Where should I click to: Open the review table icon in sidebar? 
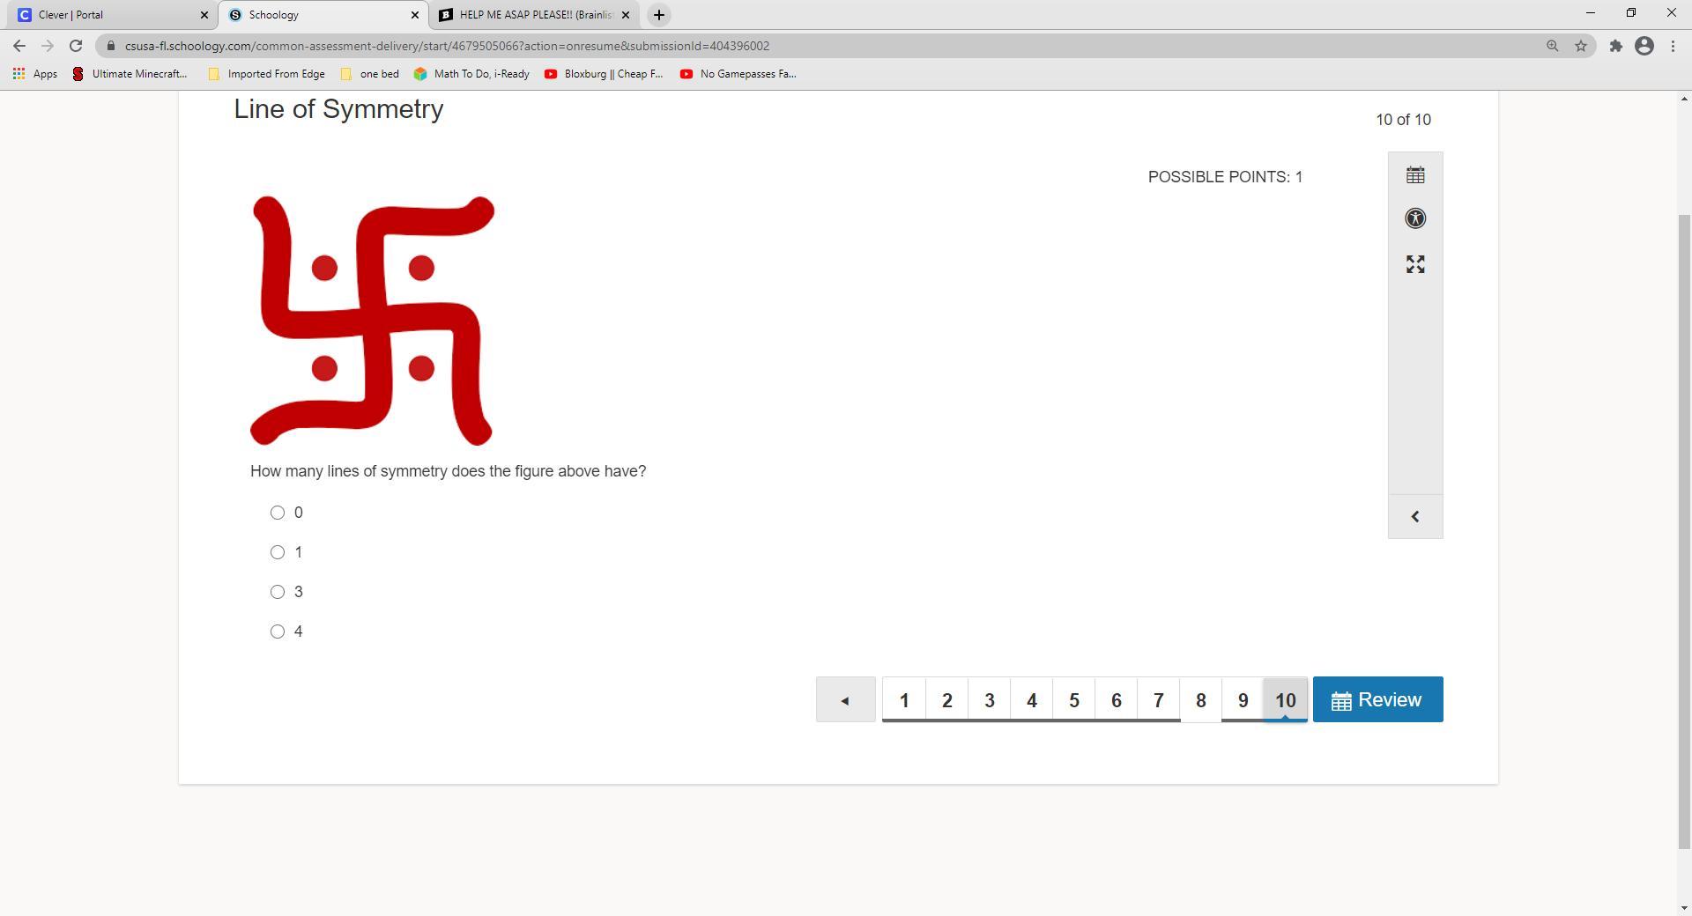(1415, 175)
